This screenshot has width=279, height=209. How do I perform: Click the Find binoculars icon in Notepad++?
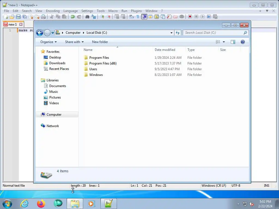click(x=87, y=17)
